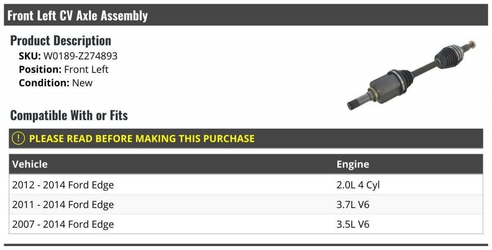The height and width of the screenshot is (250, 492).
Task: Click the Engine column header
Action: coord(353,164)
